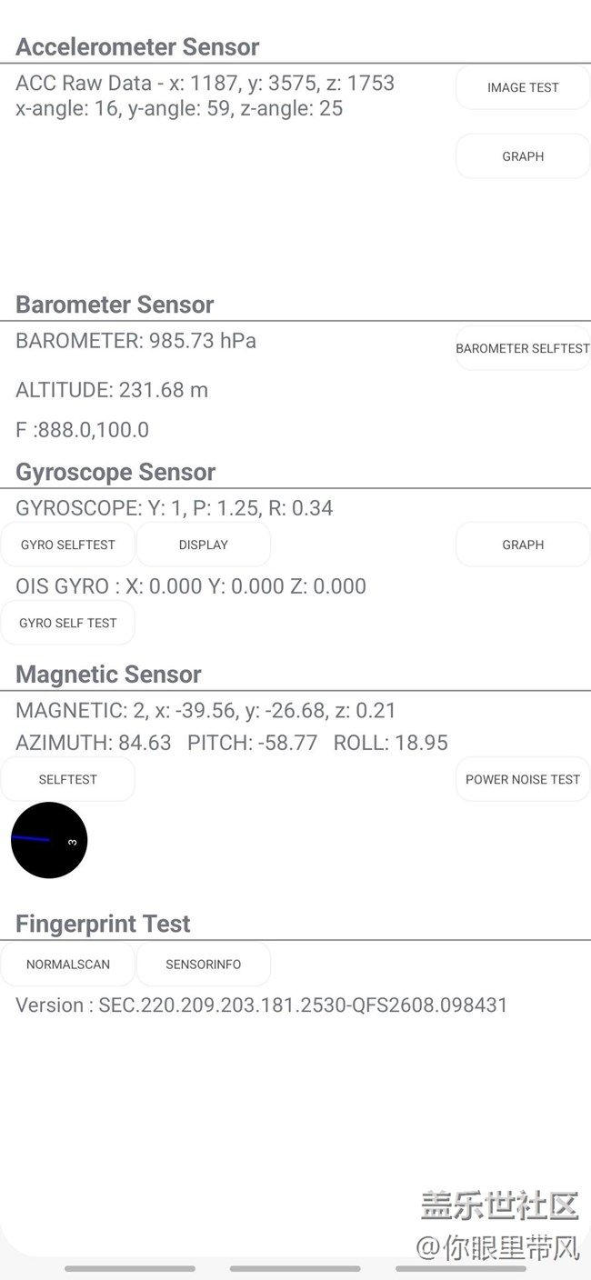The height and width of the screenshot is (1280, 591).
Task: Start GYRO SELFTEST beside the DISPLAY button
Action: (68, 545)
